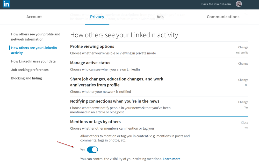Go back to LinkedIn.com

click(x=216, y=4)
